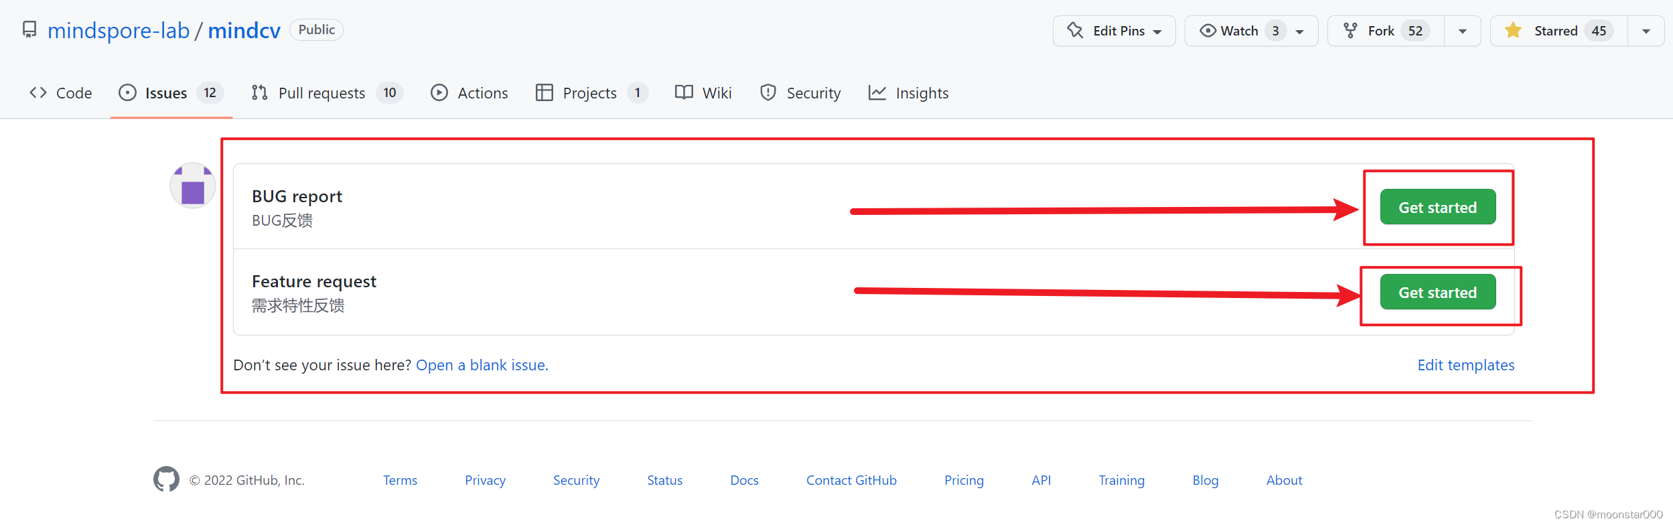Click Edit templates link
Screen dimensions: 1673x525
1466,365
